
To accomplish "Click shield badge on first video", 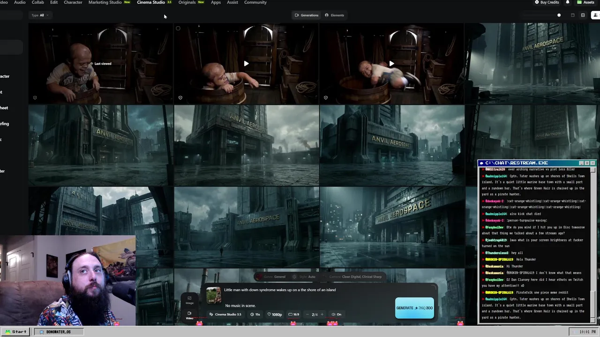I will coord(35,98).
